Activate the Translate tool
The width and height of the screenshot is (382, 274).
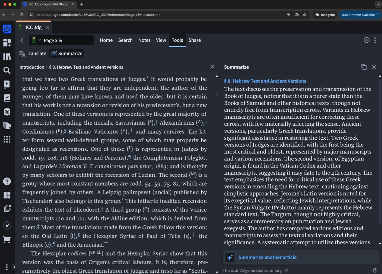click(33, 53)
